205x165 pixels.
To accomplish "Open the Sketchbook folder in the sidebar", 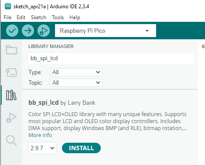I will pos(11,50).
